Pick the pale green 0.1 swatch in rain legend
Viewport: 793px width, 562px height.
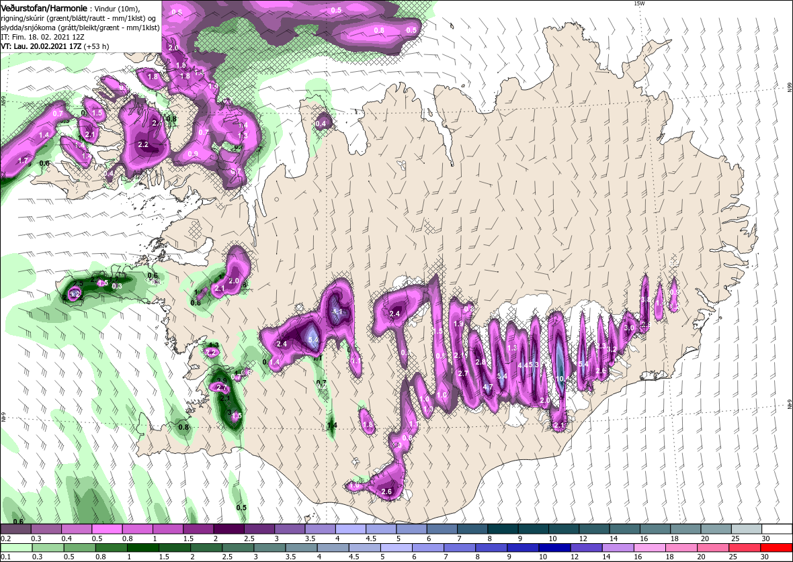(15, 548)
